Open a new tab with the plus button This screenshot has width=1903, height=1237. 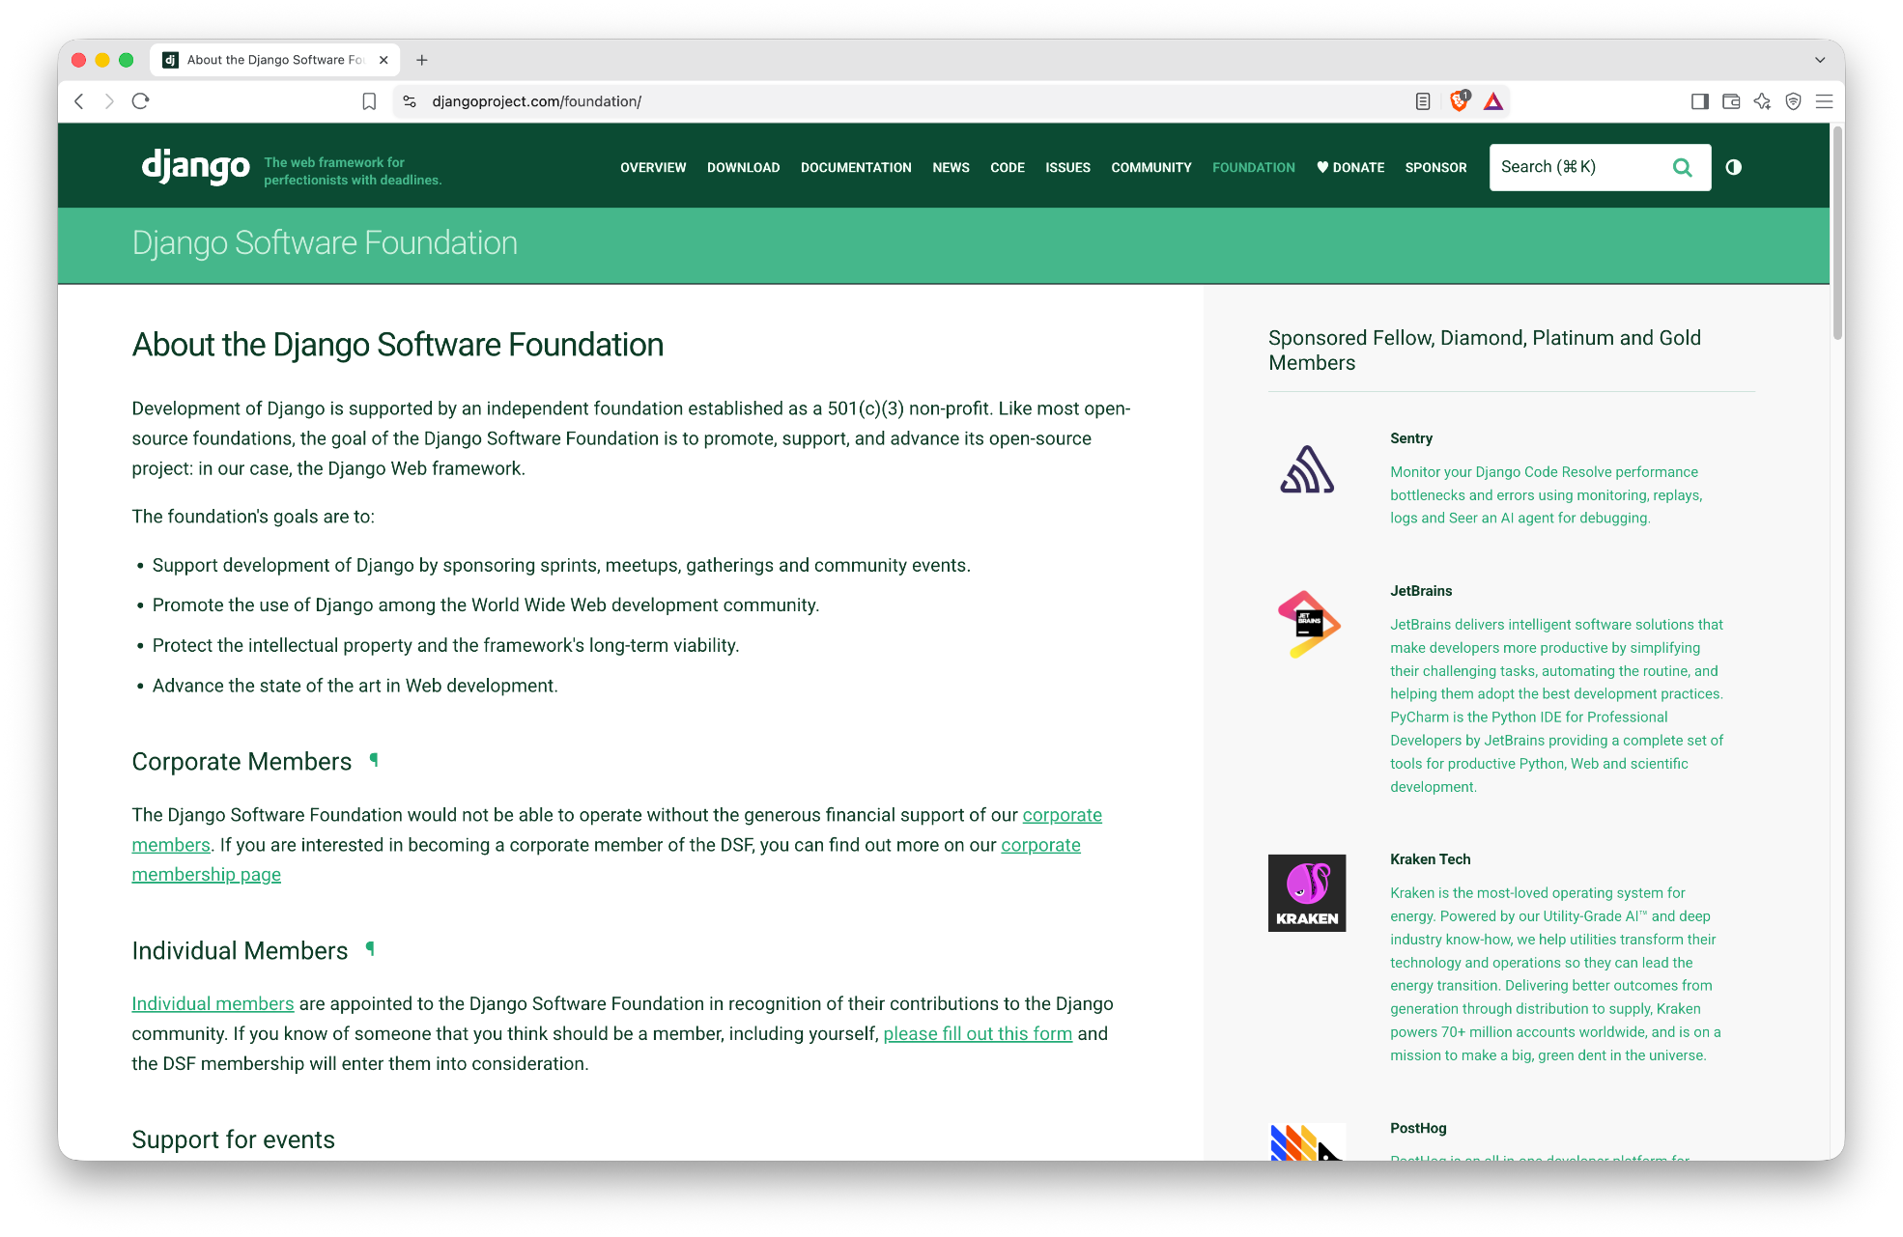coord(422,60)
